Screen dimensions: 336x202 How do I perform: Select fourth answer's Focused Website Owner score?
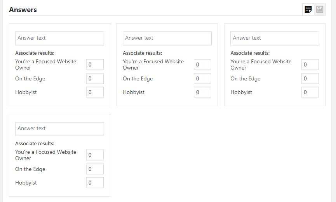point(95,155)
